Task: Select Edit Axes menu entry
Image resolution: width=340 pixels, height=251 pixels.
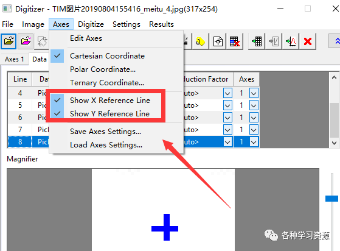Action: (x=86, y=38)
